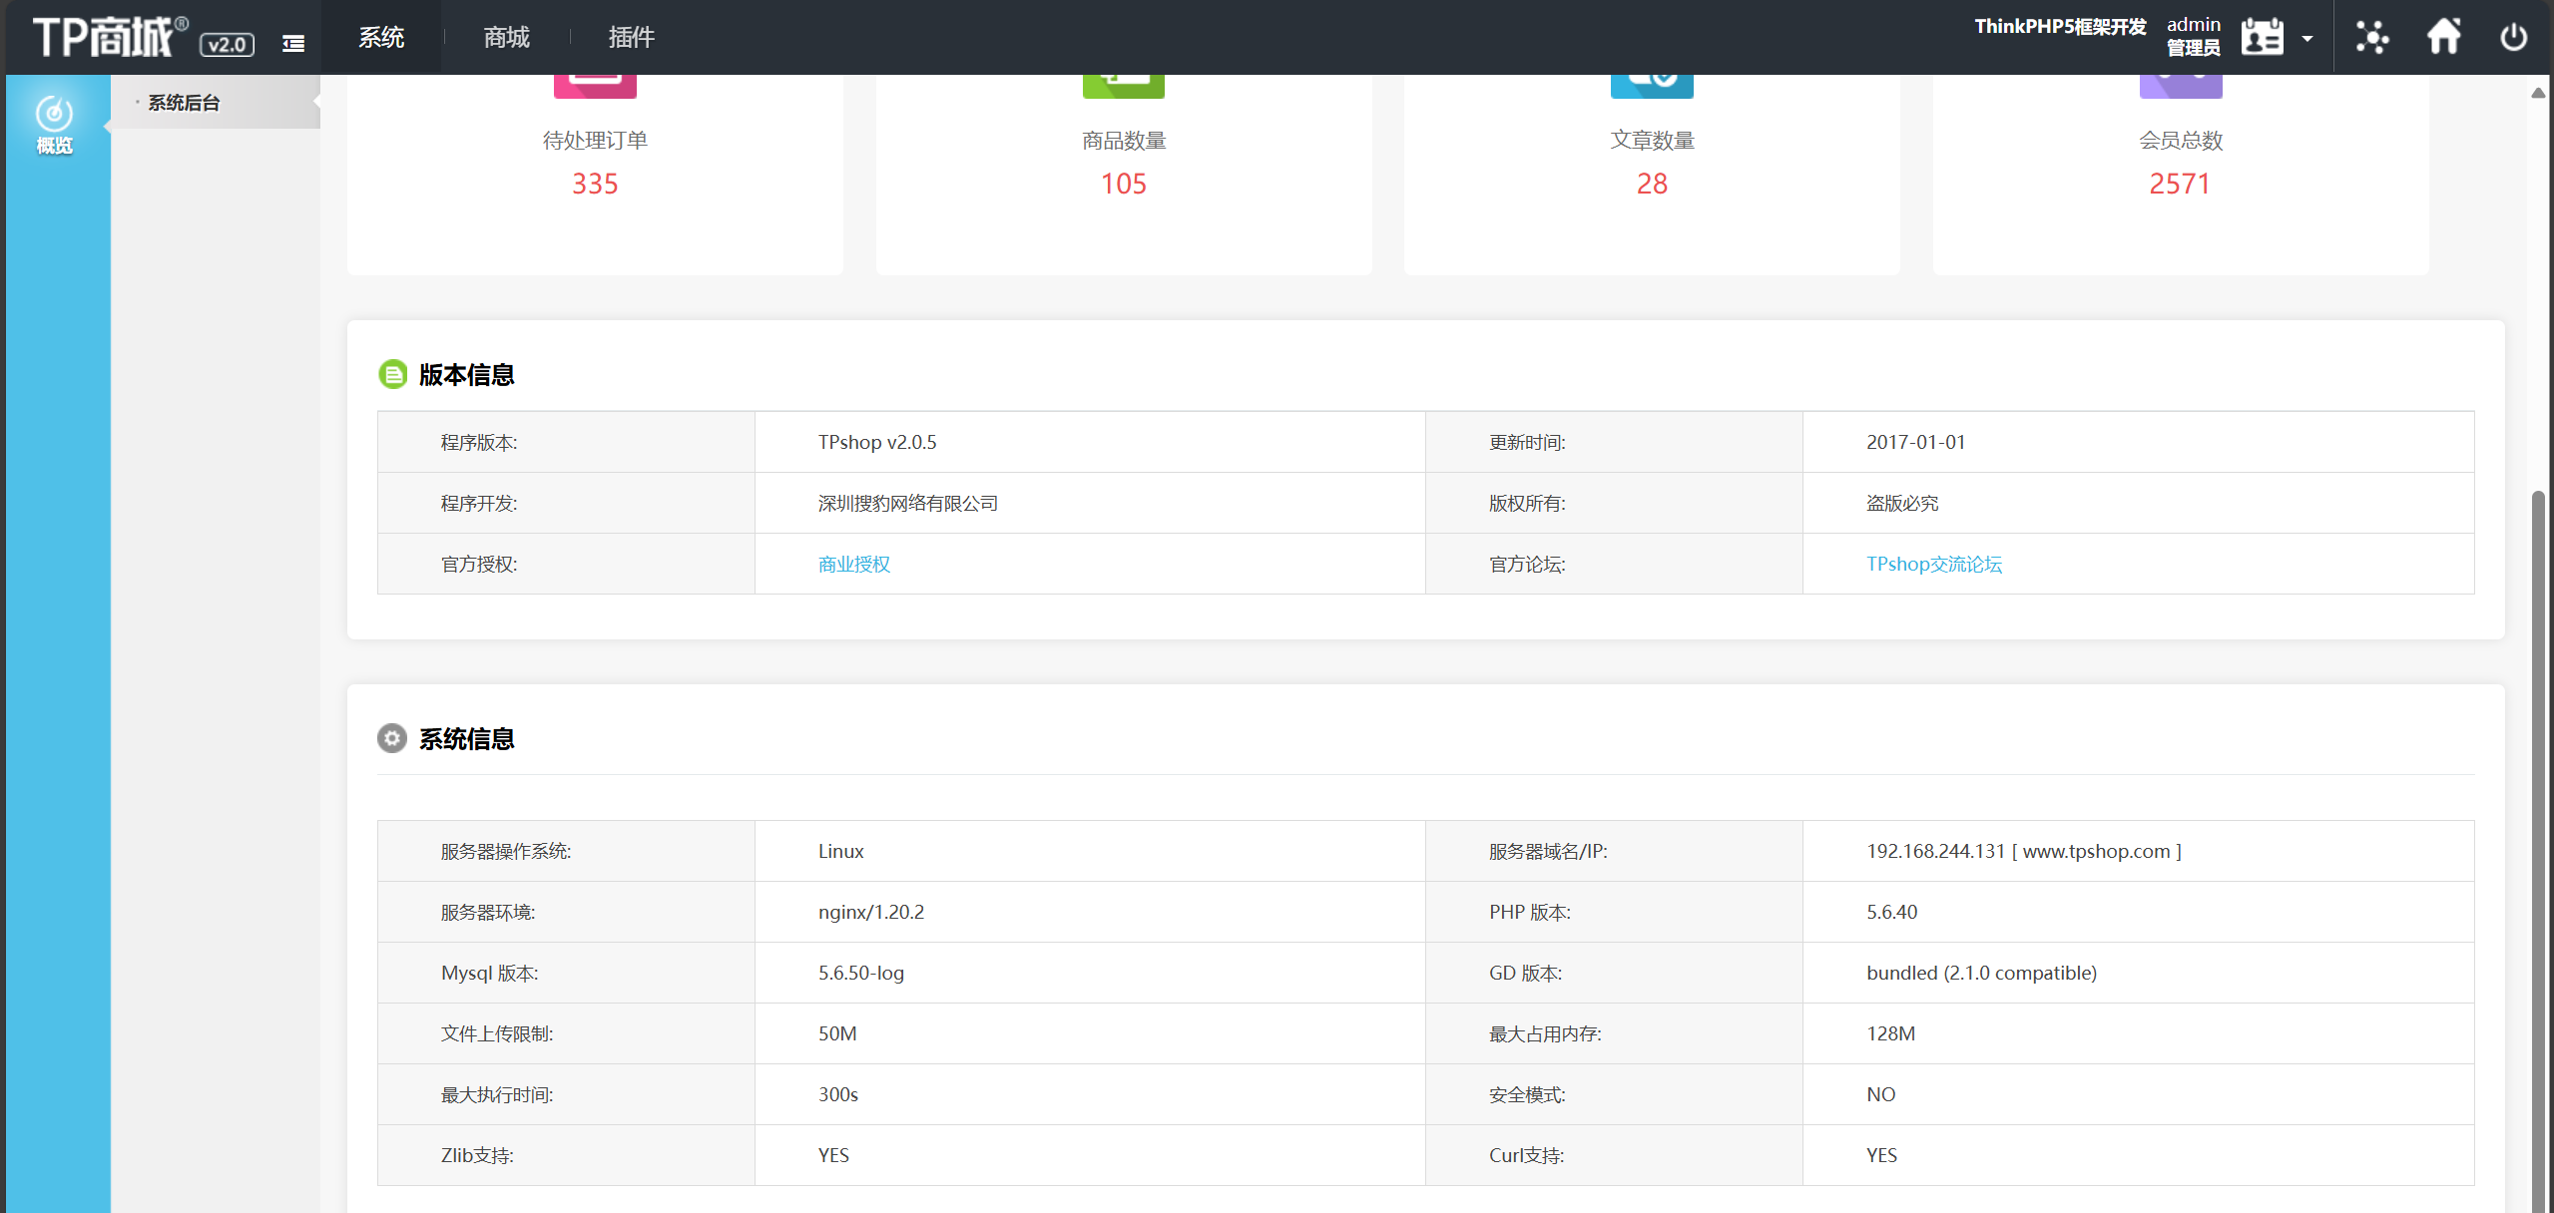The width and height of the screenshot is (2554, 1213).
Task: Open the 商业授权 link
Action: pyautogui.click(x=854, y=564)
